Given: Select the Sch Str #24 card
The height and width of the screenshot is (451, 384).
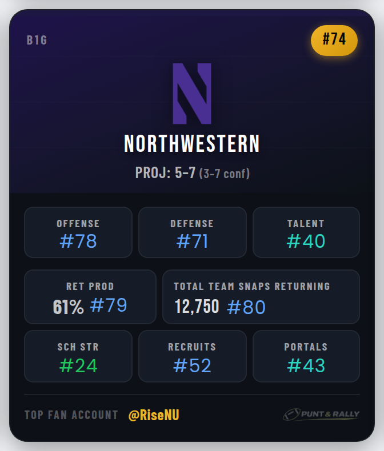Looking at the screenshot, I should (78, 356).
